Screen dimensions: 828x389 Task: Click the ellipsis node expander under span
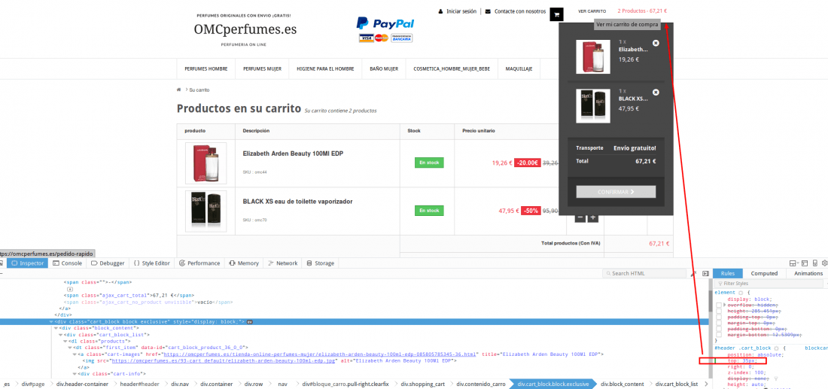(x=70, y=289)
